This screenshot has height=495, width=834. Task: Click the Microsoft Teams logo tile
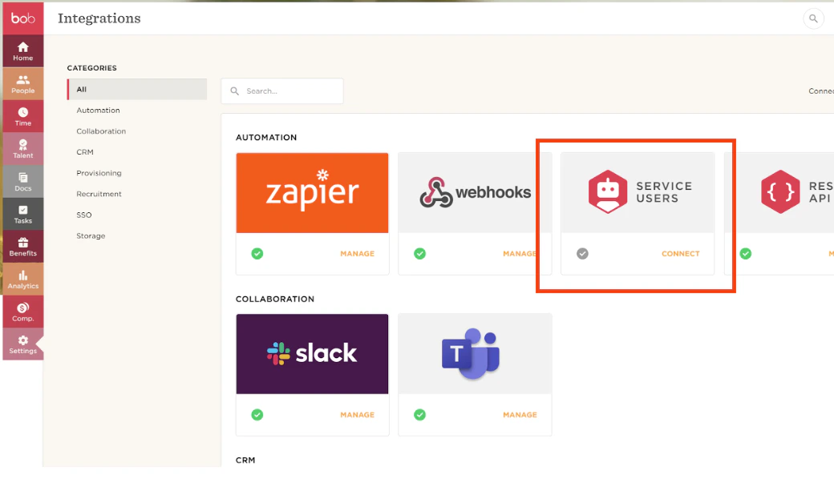pos(475,354)
